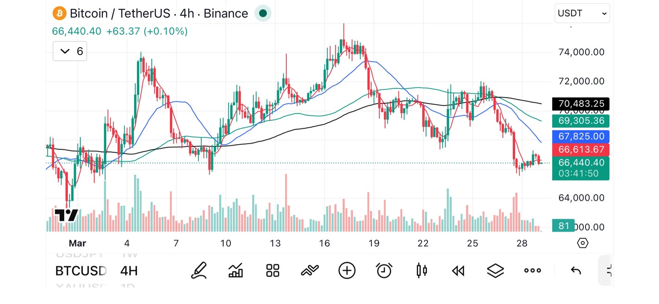Open the indicators chart icon
Viewport: 659px width, 304px height.
pyautogui.click(x=235, y=271)
